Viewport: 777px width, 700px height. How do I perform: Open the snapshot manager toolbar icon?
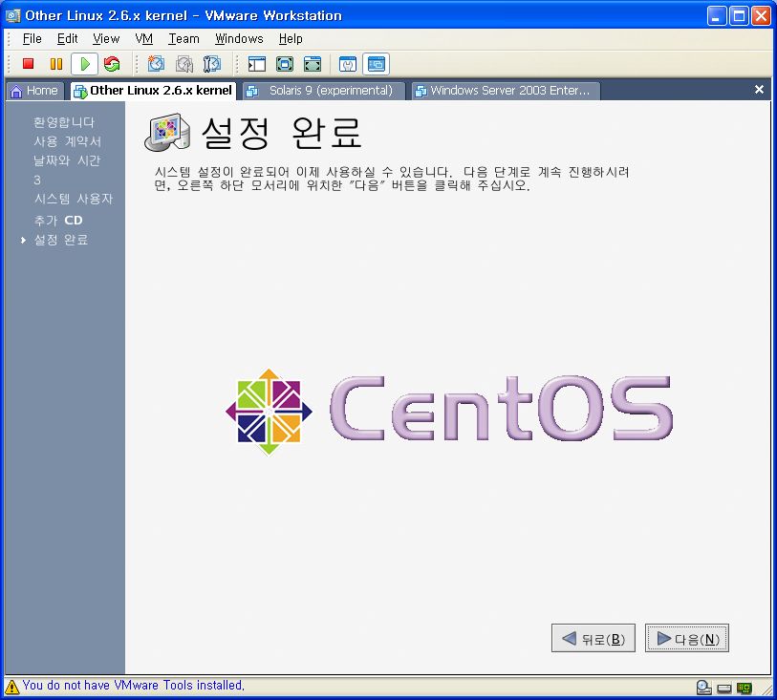212,64
